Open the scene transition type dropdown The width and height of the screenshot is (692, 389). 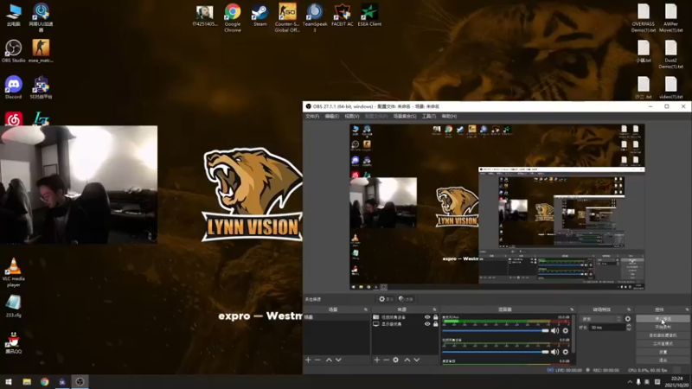[x=601, y=319]
